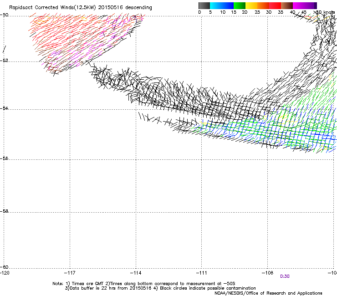Click the brown 35-40 knots color swatch
Screen dimensions: 337x296
287,5
